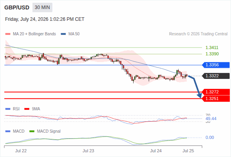
Task: Select the 1.3322 current price tag
Action: [216, 76]
